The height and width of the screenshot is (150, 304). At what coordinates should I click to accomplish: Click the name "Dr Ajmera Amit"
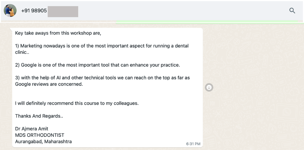click(x=32, y=129)
